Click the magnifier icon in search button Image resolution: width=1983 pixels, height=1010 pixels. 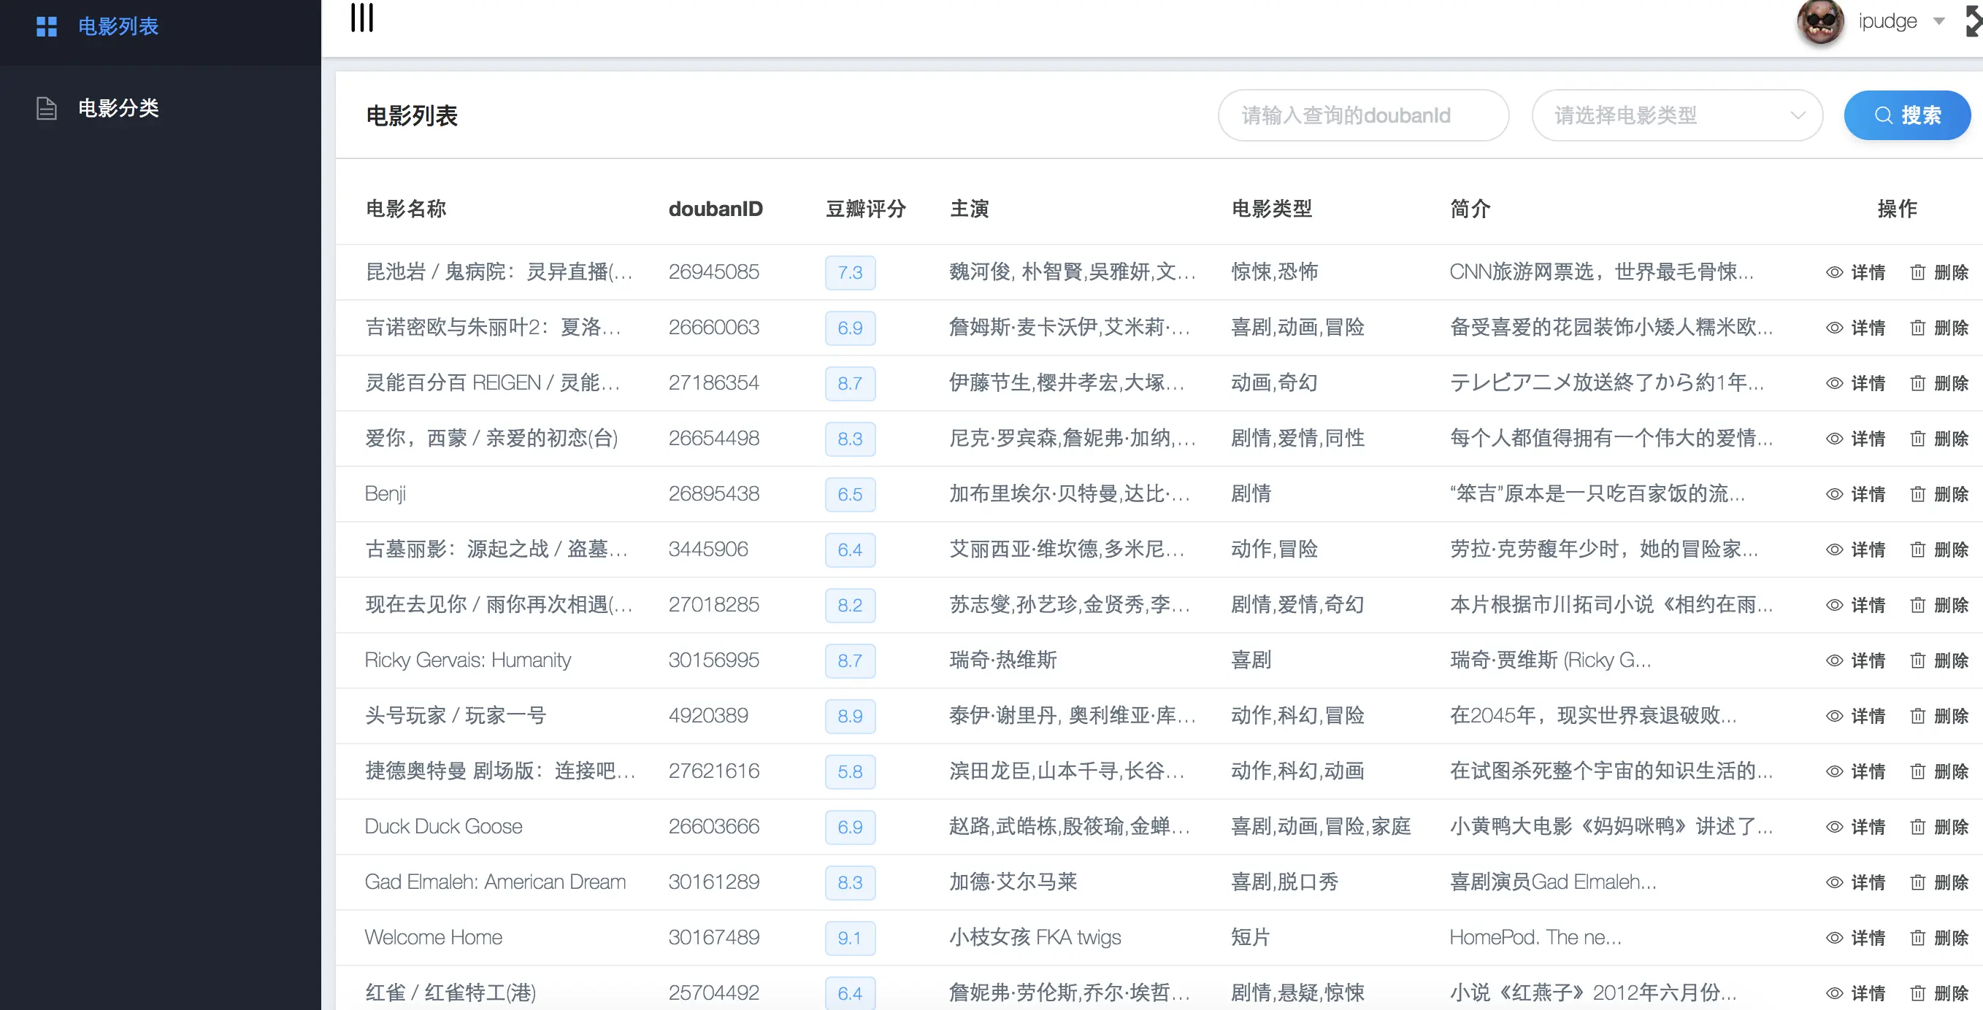[x=1883, y=115]
